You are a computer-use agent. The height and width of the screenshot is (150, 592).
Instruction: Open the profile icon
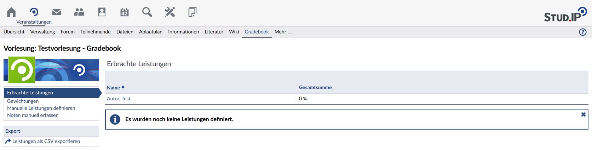pos(102,12)
